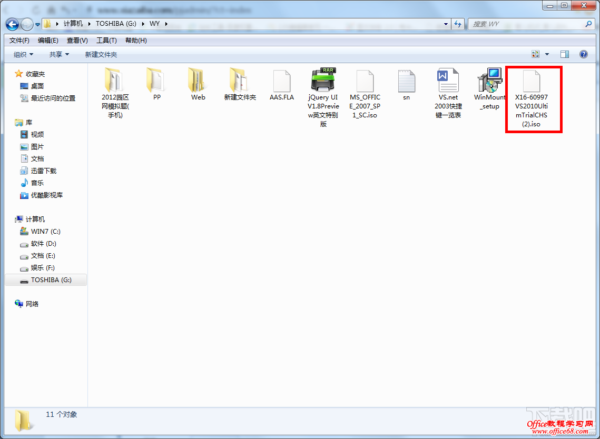Select the WIN7 (C:) drive

(x=40, y=232)
